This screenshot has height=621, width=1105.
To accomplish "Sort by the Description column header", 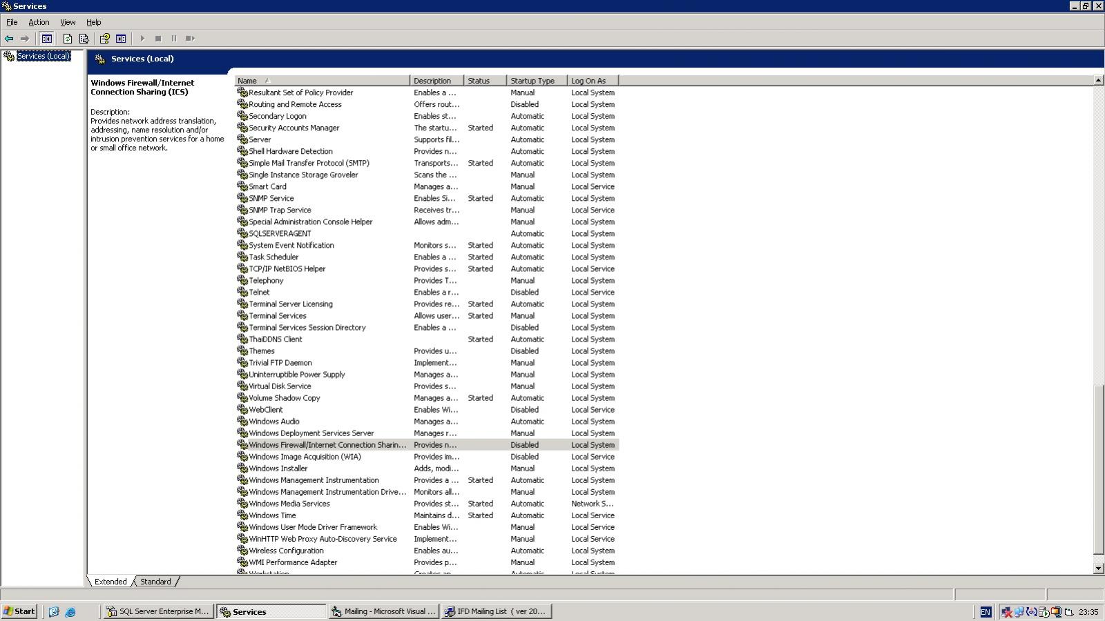I will point(436,81).
